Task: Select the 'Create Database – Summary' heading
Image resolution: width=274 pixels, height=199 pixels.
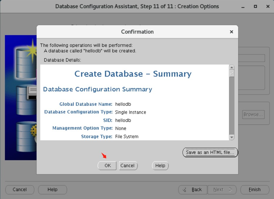Action: point(133,74)
